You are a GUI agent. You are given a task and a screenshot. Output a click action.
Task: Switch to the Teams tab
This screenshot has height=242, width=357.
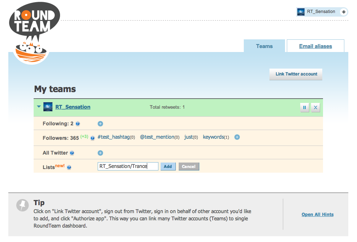click(264, 46)
